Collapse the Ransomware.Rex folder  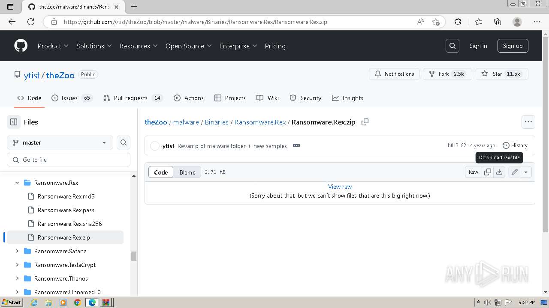tap(17, 183)
